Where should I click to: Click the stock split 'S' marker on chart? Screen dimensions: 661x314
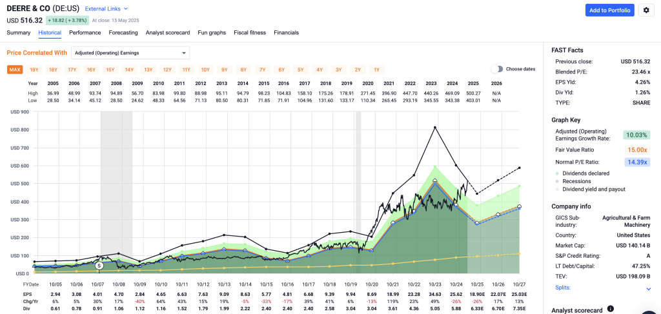[99, 265]
